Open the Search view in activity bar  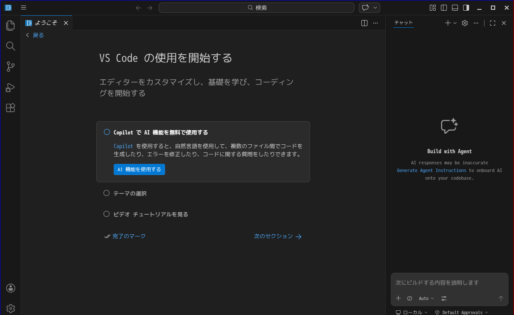point(11,46)
